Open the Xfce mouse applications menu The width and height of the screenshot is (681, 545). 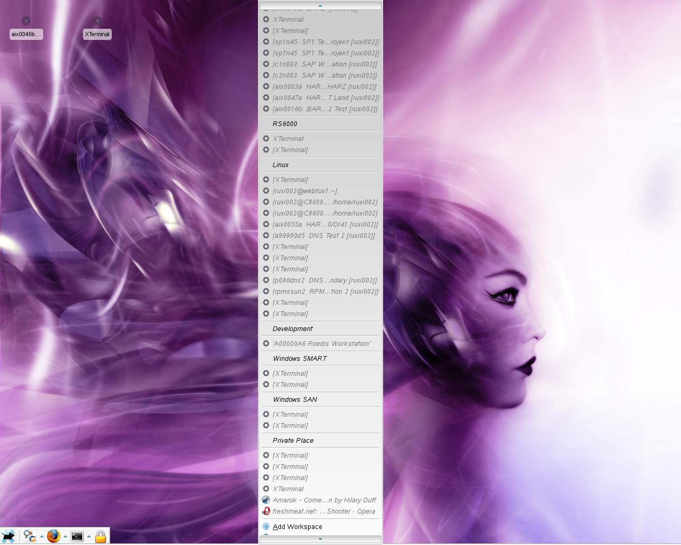pos(8,536)
